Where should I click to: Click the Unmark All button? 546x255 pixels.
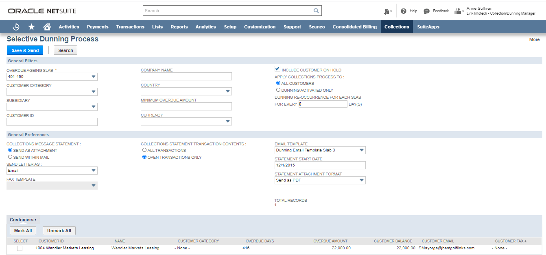pyautogui.click(x=59, y=231)
